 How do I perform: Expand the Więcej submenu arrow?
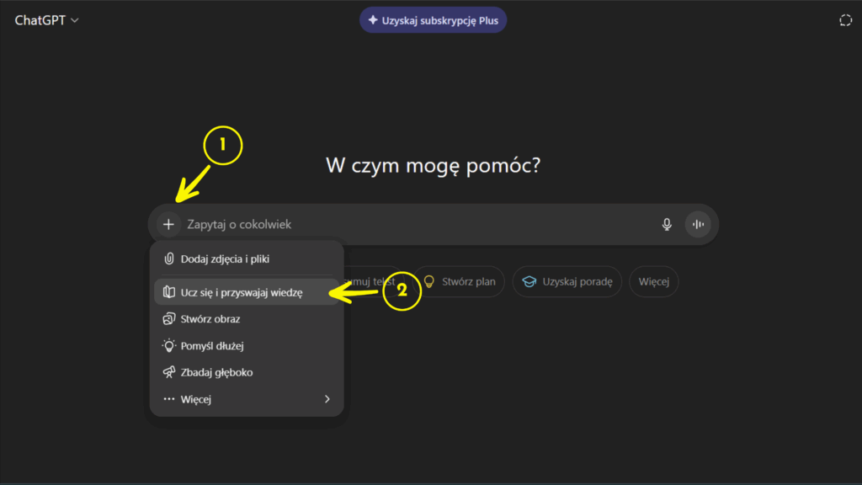tap(327, 399)
